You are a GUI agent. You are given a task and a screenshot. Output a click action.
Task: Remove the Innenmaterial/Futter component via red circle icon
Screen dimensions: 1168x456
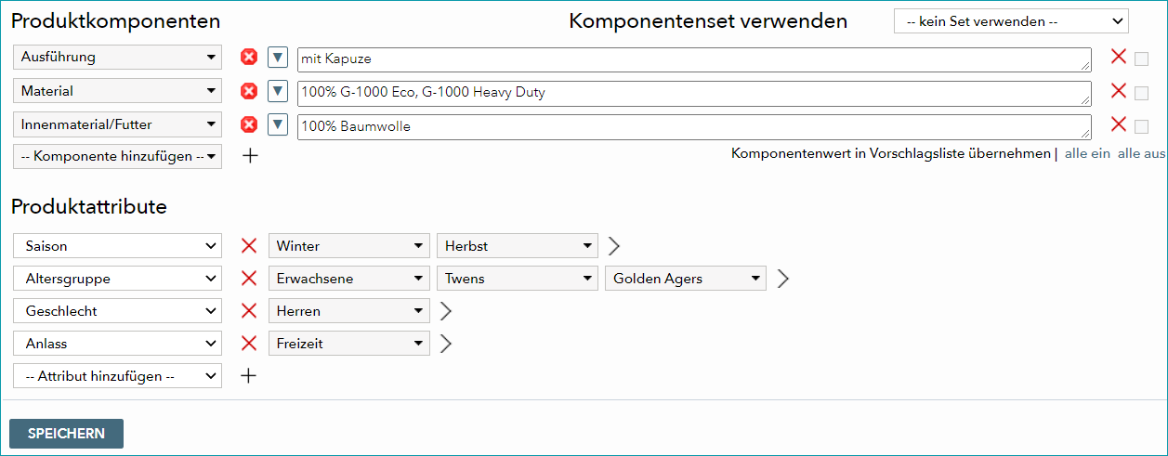pyautogui.click(x=249, y=125)
